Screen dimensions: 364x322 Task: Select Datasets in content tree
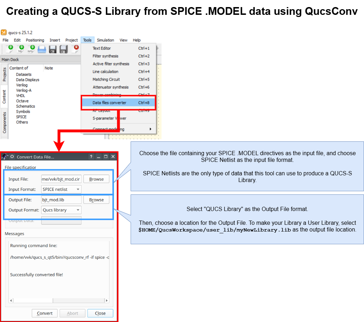point(24,74)
